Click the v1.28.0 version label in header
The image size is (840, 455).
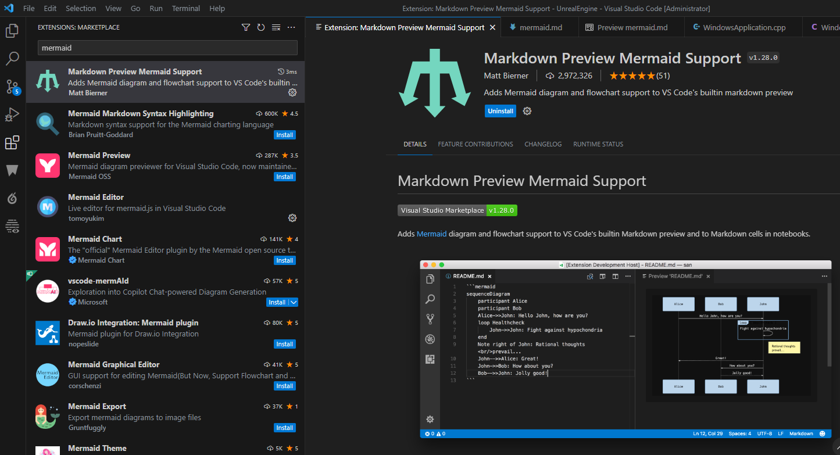point(763,58)
